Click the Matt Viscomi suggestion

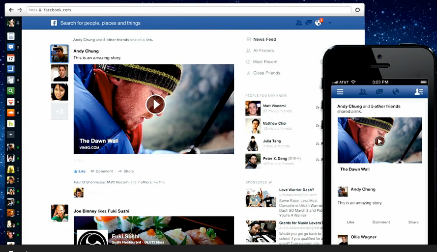pos(274,106)
